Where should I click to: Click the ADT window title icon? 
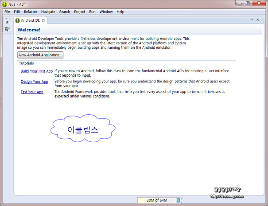point(4,4)
